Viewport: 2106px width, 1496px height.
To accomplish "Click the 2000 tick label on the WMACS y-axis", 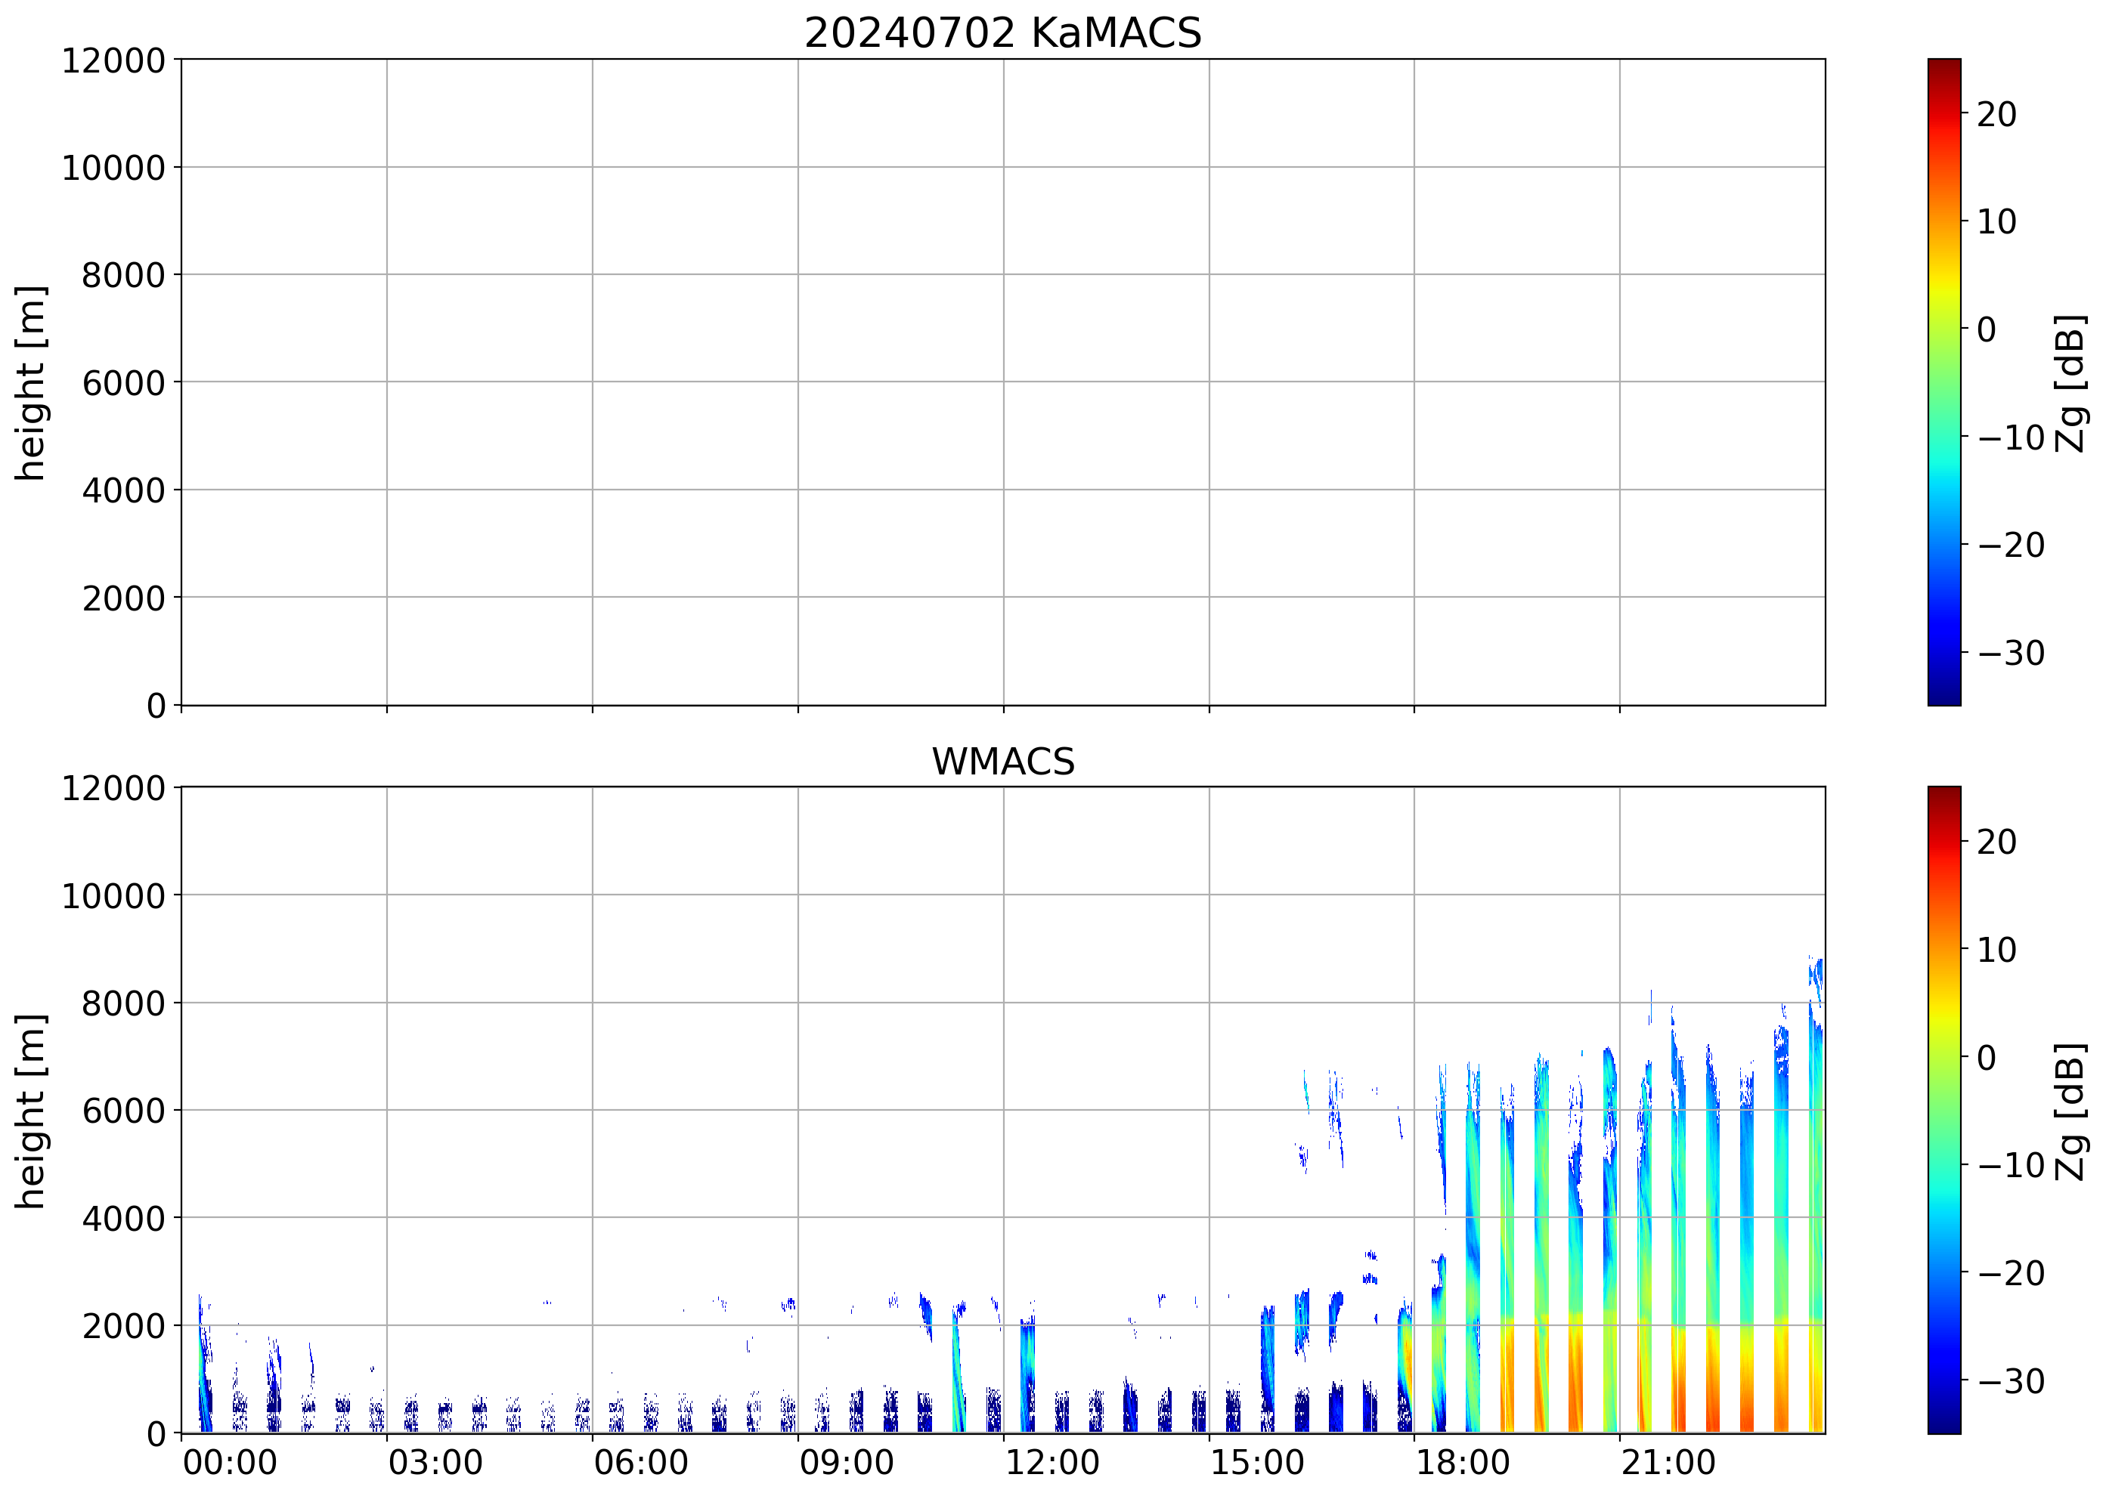I will (123, 1327).
